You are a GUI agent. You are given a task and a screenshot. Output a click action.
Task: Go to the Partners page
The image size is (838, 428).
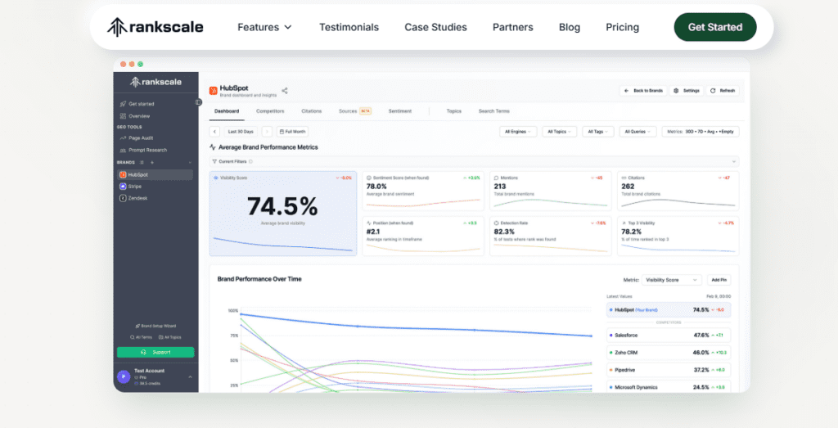tap(512, 27)
